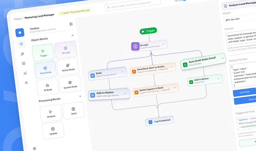Click the Output Preview JSON box
The image size is (256, 151).
243,75
